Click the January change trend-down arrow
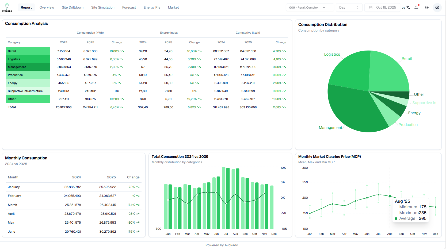This screenshot has height=249, width=446. tap(138, 187)
